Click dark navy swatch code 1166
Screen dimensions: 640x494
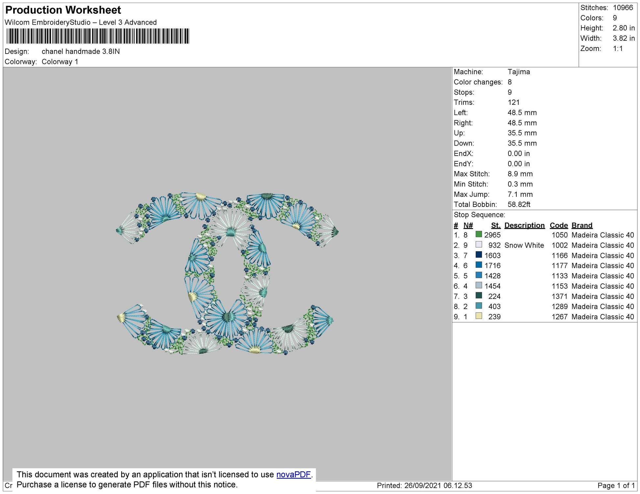click(x=479, y=255)
